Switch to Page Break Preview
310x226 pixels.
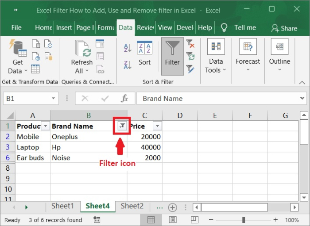[x=194, y=220]
